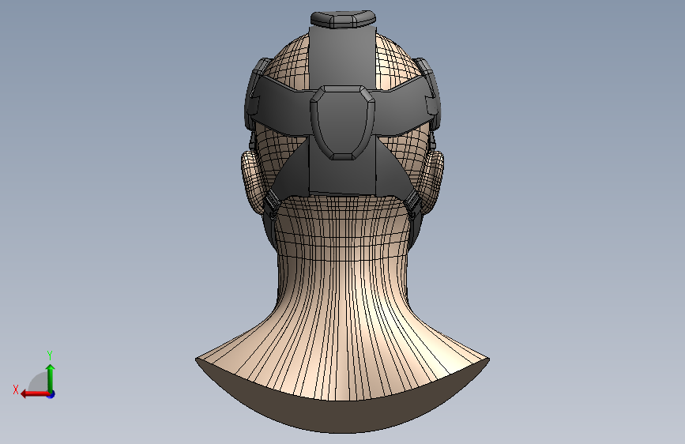Click the green Y axis arrow of the triad
Screen dimensions: 685x444
point(51,378)
